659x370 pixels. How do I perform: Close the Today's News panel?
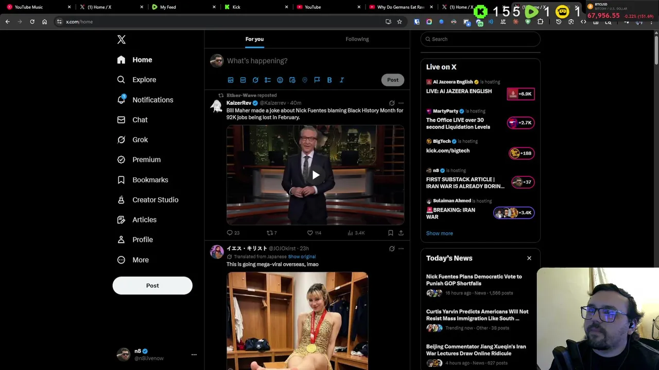click(529, 258)
